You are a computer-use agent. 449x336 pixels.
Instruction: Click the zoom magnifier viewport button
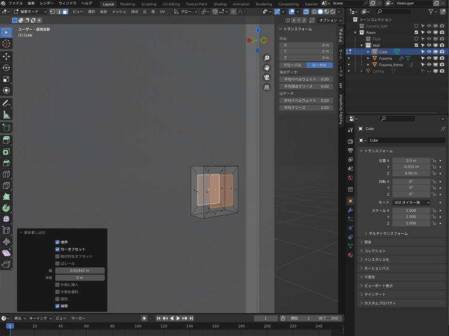click(266, 58)
